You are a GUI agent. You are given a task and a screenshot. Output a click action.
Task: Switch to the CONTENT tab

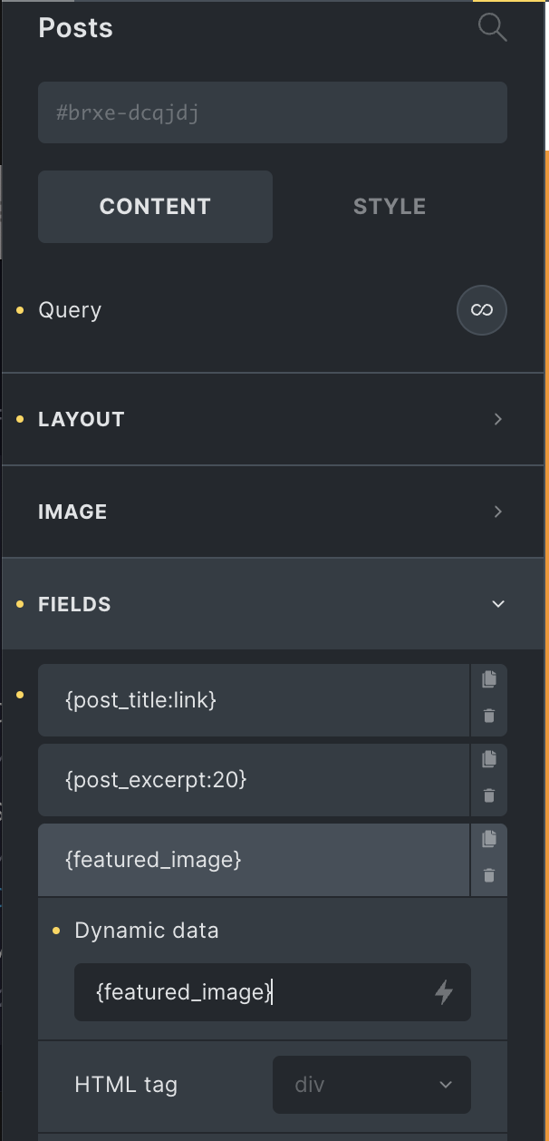155,207
